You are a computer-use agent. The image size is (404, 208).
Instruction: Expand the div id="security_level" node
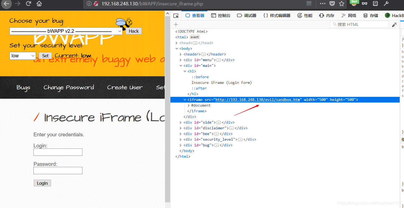coord(181,140)
